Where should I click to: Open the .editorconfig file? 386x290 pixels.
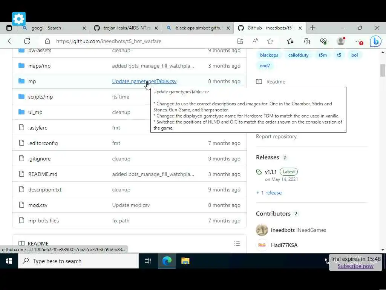[43, 143]
